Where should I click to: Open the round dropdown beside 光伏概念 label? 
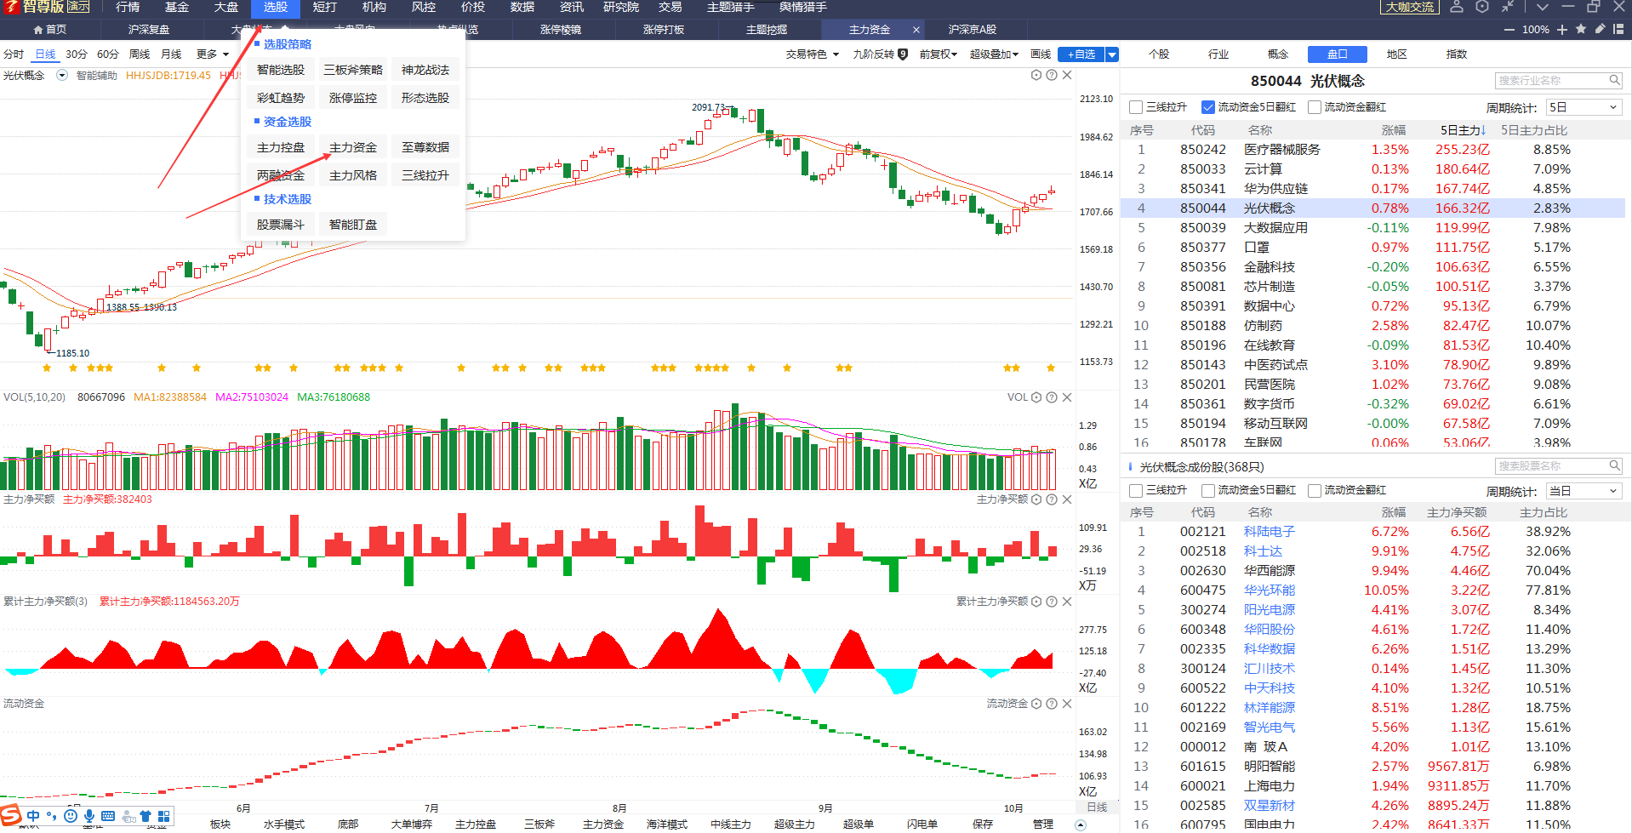pos(62,75)
